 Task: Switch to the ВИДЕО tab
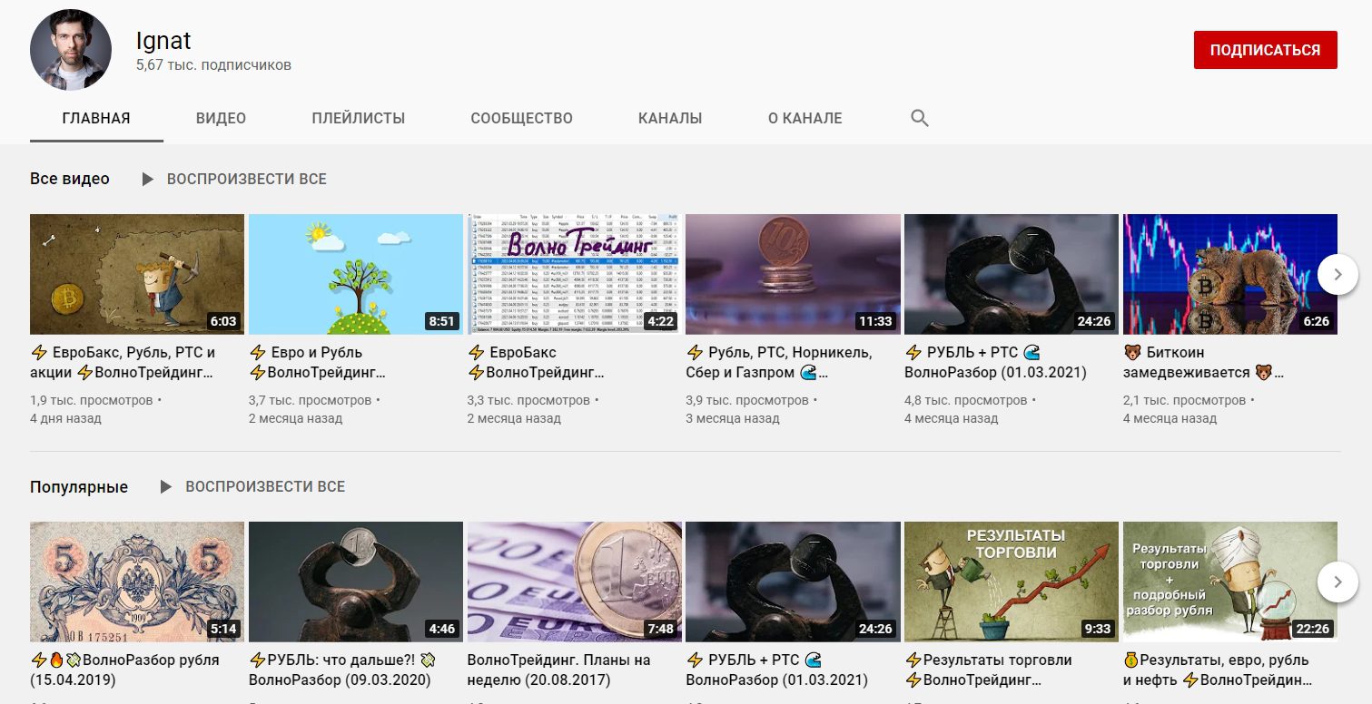(x=221, y=118)
